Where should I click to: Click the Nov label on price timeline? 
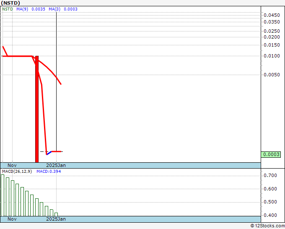coord(12,165)
